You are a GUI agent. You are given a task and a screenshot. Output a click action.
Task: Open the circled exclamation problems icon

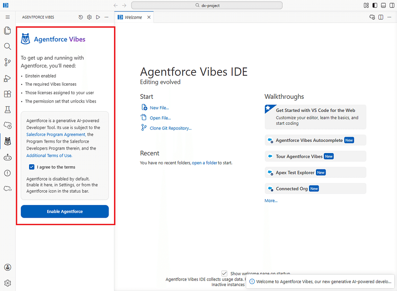(x=8, y=173)
